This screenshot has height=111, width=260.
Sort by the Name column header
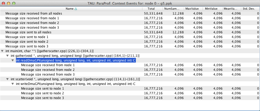[69, 9]
